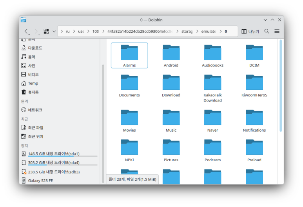Expand chevron before '100' breadcrumb

[x=88, y=31]
